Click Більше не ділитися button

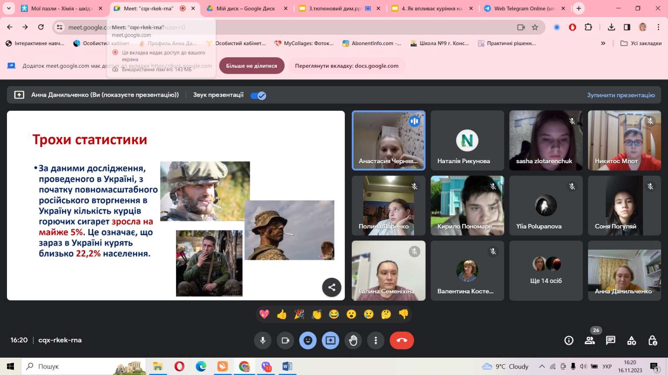point(251,66)
